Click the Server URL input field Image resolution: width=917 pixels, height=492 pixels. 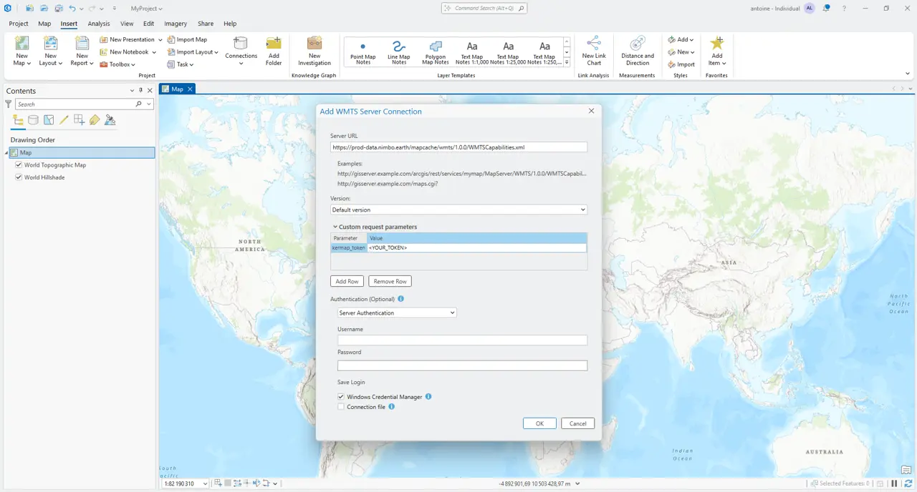click(458, 147)
